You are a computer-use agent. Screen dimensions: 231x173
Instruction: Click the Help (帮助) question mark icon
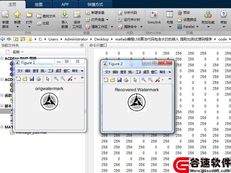tap(223, 14)
